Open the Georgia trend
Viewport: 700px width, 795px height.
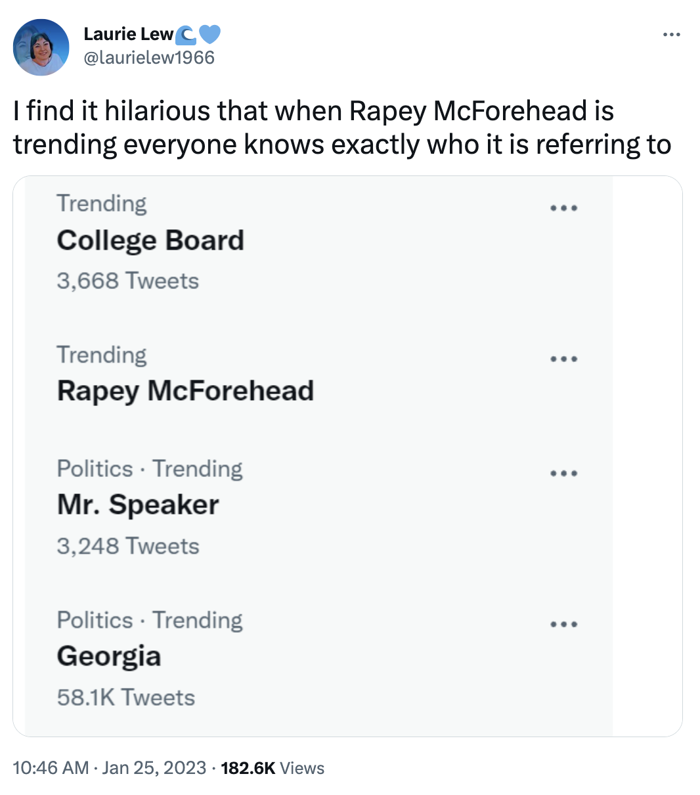click(x=108, y=656)
